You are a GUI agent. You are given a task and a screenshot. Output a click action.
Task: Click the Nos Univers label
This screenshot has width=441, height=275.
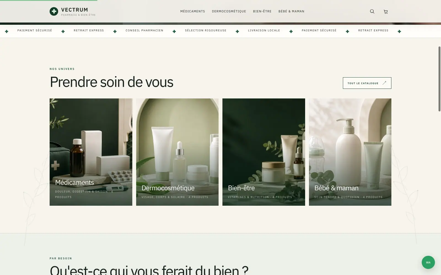tap(62, 69)
